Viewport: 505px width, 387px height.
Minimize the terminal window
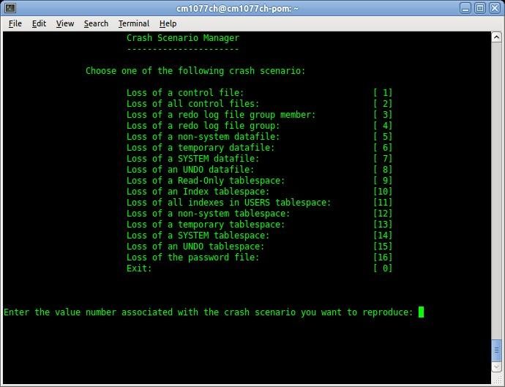(x=465, y=8)
